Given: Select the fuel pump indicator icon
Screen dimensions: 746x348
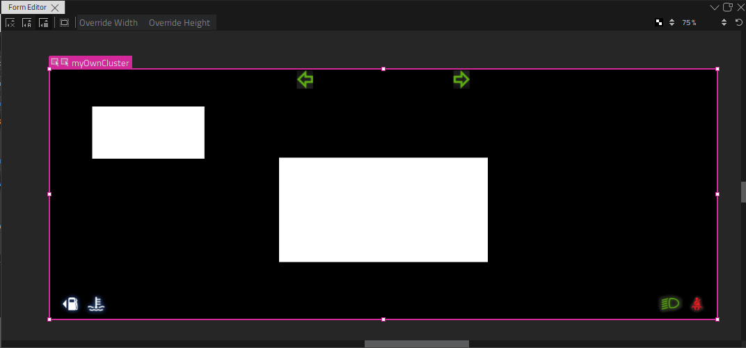Looking at the screenshot, I should (70, 303).
